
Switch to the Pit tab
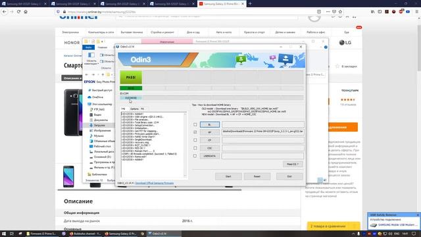142,109
